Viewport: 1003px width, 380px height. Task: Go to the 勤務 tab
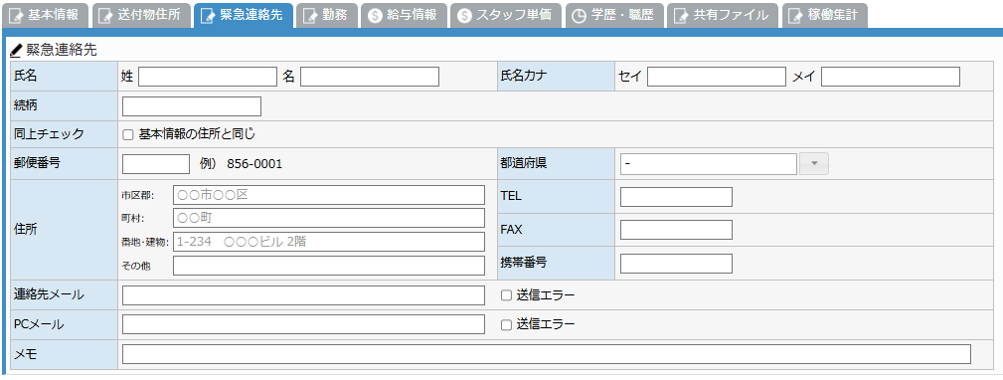point(326,15)
